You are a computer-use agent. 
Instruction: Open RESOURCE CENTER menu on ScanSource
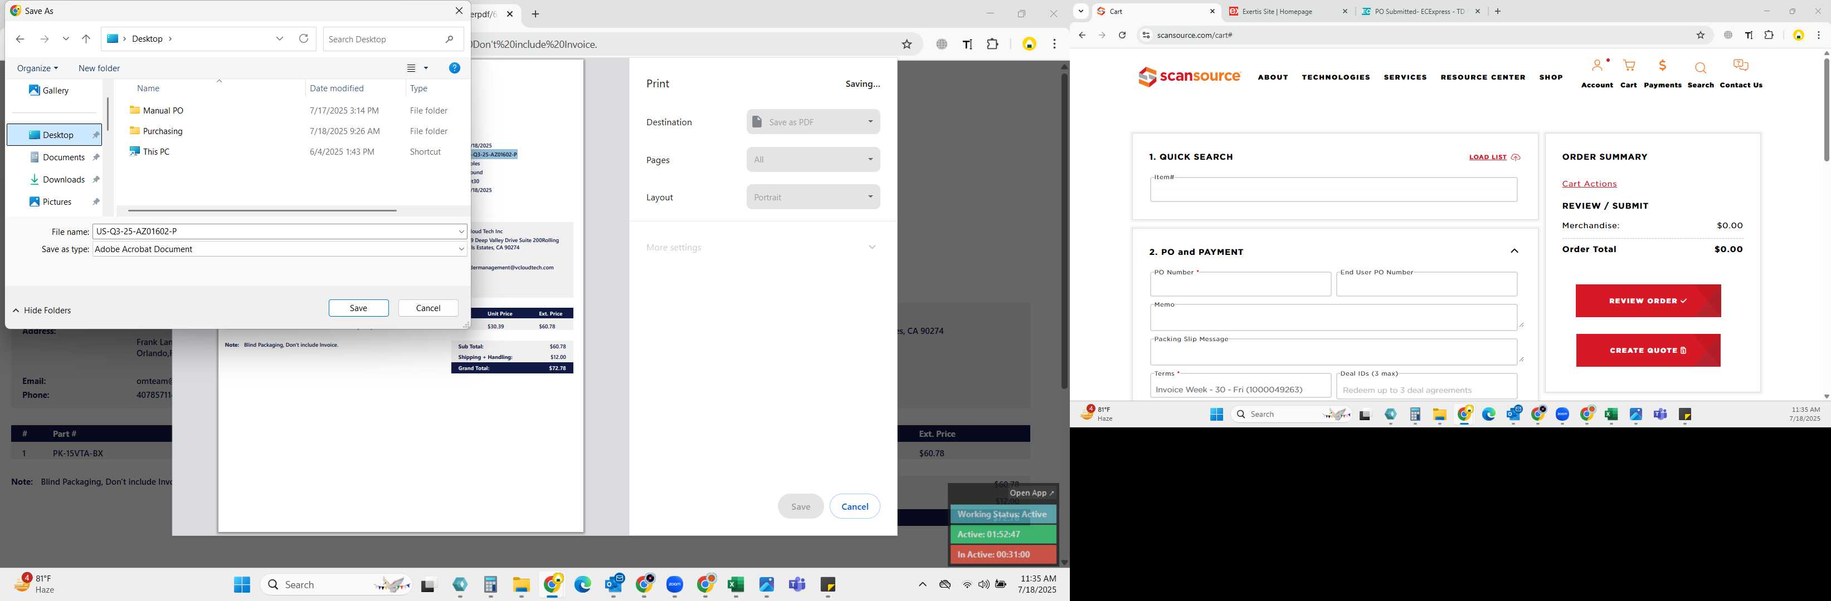pyautogui.click(x=1483, y=77)
